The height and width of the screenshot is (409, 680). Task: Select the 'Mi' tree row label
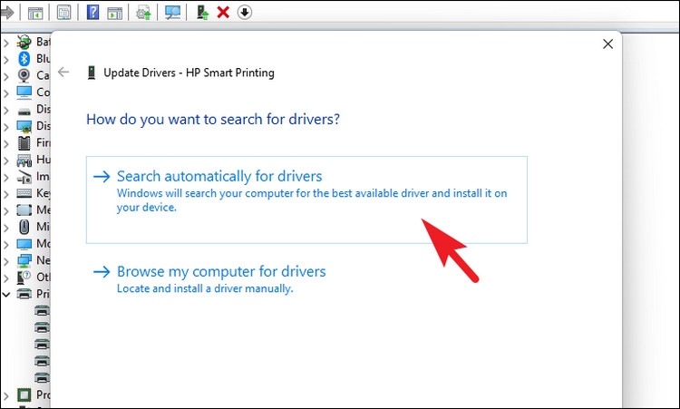coord(43,227)
